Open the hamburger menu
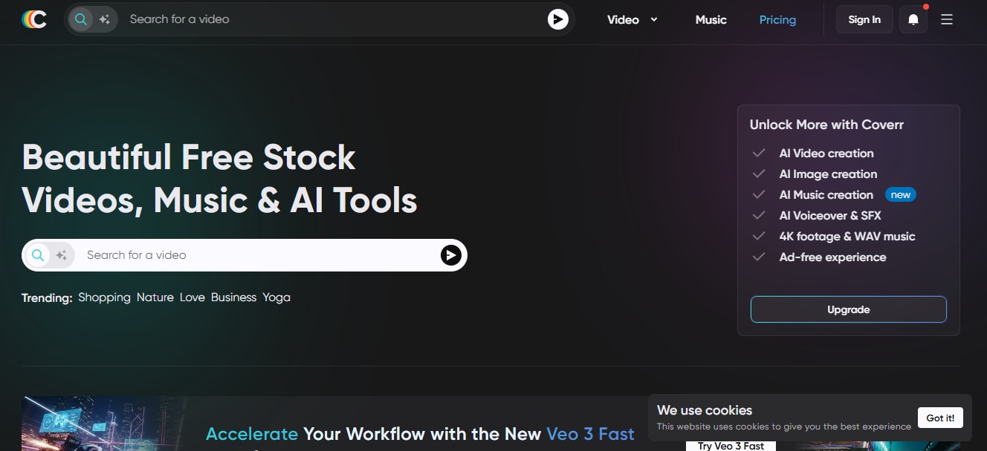This screenshot has width=987, height=451. [947, 20]
